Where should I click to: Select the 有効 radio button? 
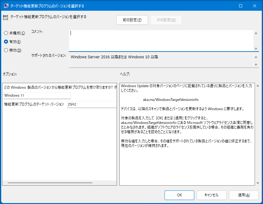pyautogui.click(x=6, y=42)
